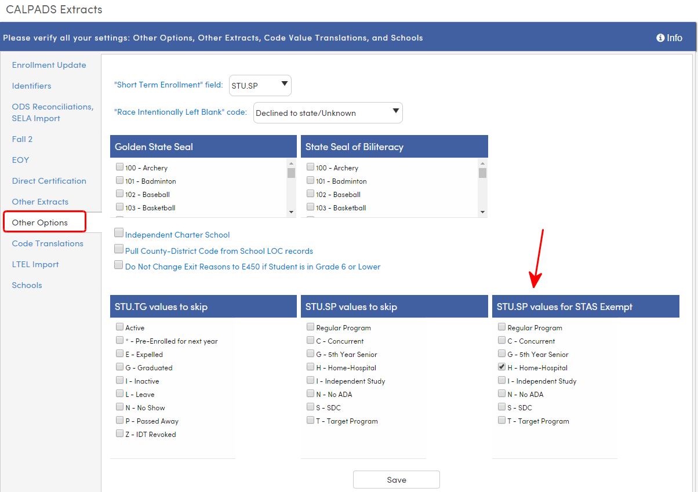Navigate to Code Translations
698x492 pixels.
click(47, 243)
